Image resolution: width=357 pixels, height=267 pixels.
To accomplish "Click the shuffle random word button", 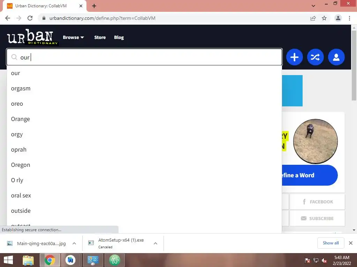I will (x=315, y=57).
